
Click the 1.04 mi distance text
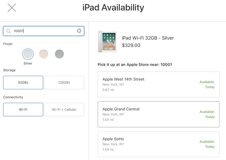pyautogui.click(x=108, y=120)
